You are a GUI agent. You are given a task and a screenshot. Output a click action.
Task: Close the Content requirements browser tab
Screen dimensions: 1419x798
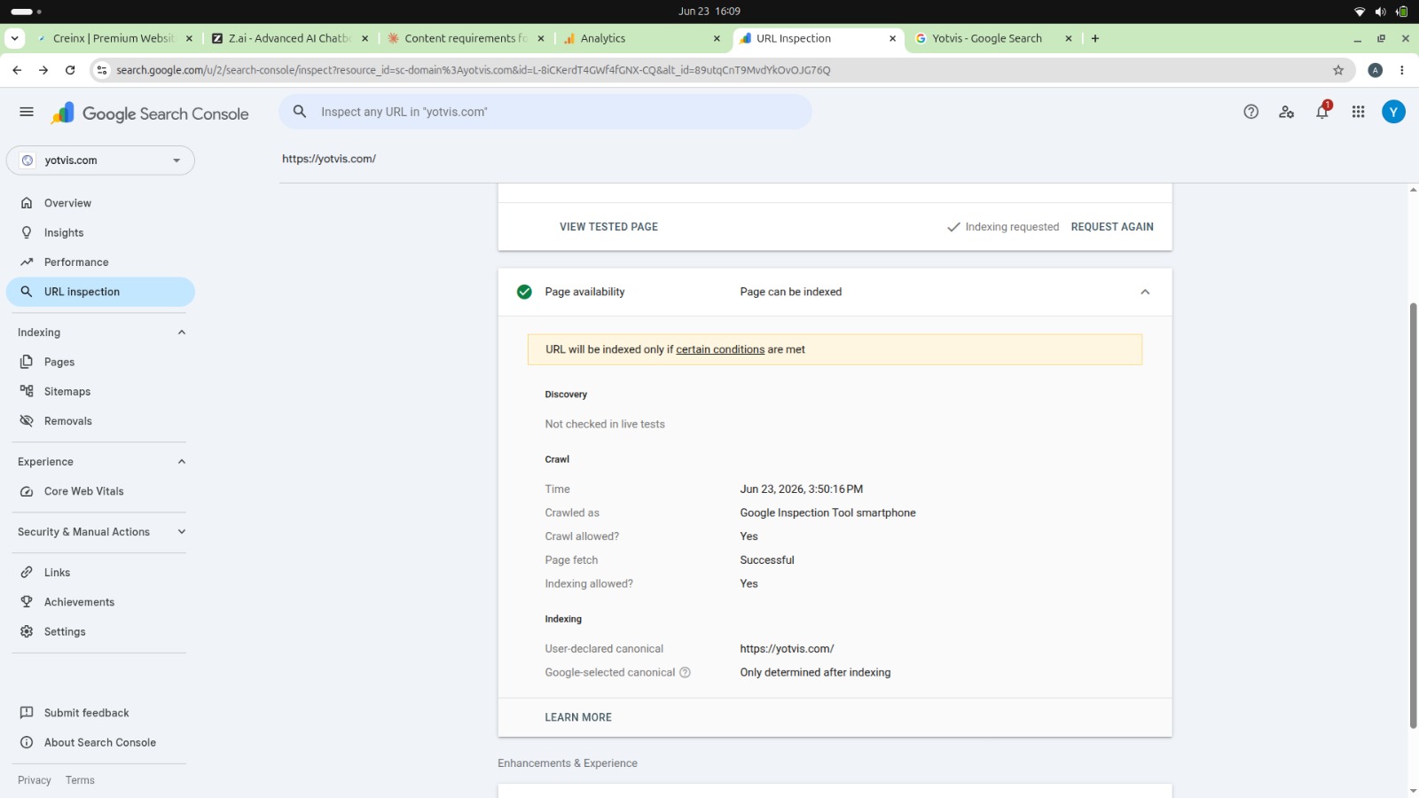[541, 38]
